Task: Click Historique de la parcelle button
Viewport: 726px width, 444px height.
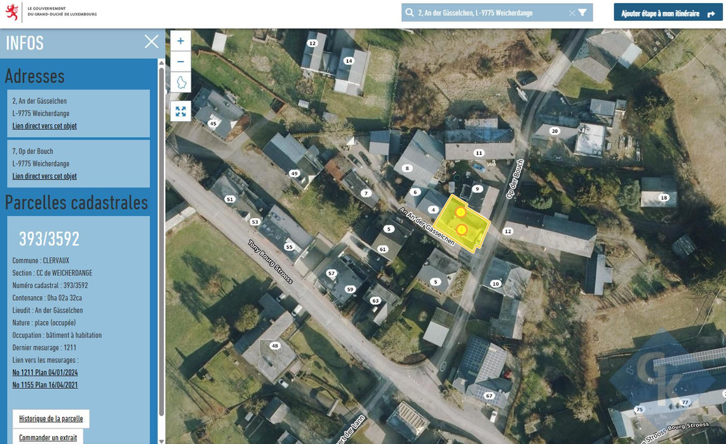Action: [x=51, y=419]
